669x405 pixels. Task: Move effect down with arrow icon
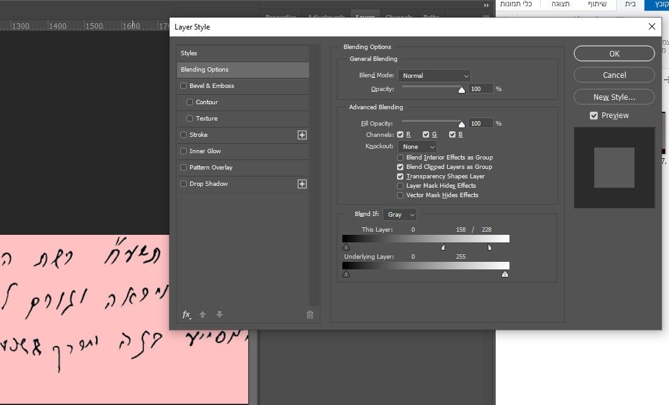pos(219,314)
